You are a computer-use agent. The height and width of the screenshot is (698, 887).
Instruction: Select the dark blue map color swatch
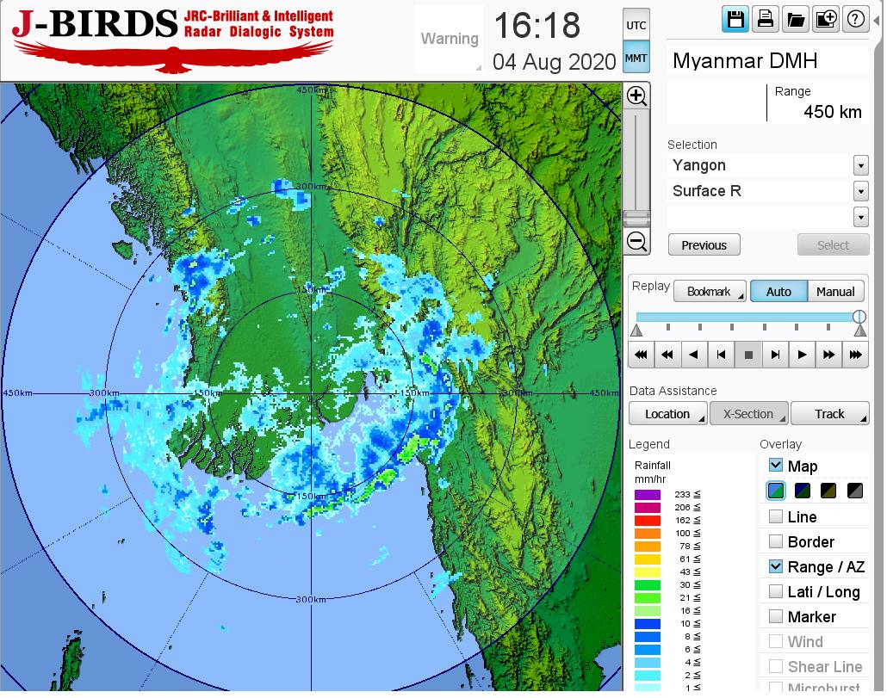(x=803, y=491)
